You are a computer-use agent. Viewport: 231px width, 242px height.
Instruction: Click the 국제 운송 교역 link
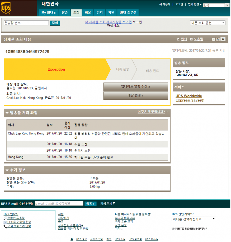(x=124, y=221)
